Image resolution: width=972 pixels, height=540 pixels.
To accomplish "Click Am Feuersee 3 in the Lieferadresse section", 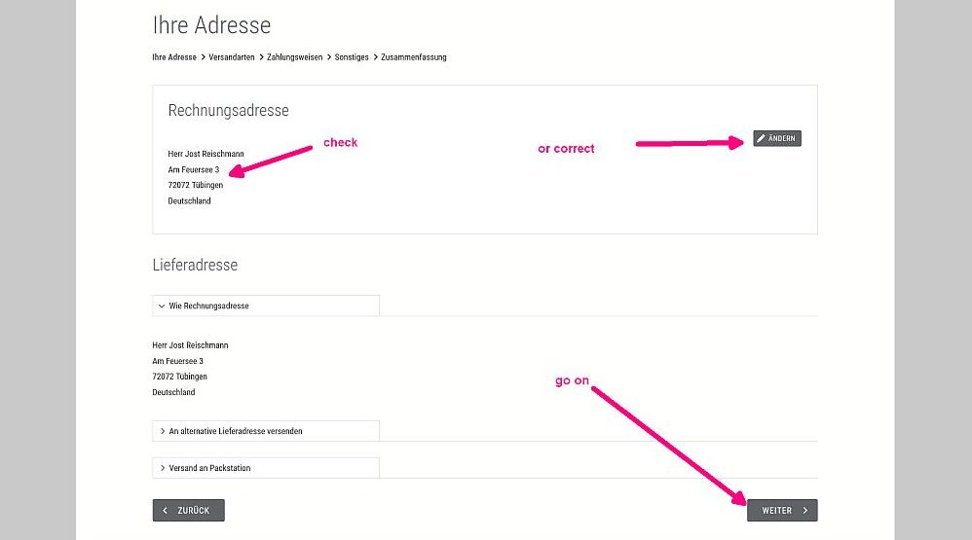I will click(177, 361).
